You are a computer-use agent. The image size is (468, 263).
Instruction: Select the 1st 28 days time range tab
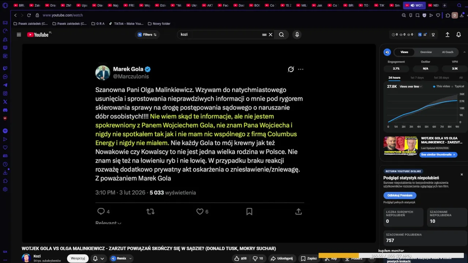[441, 78]
